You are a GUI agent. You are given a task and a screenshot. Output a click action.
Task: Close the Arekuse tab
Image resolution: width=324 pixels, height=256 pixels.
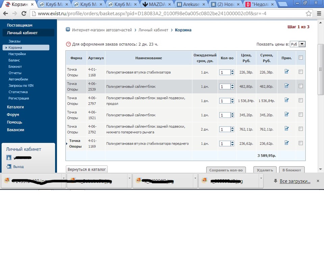coord(204,4)
